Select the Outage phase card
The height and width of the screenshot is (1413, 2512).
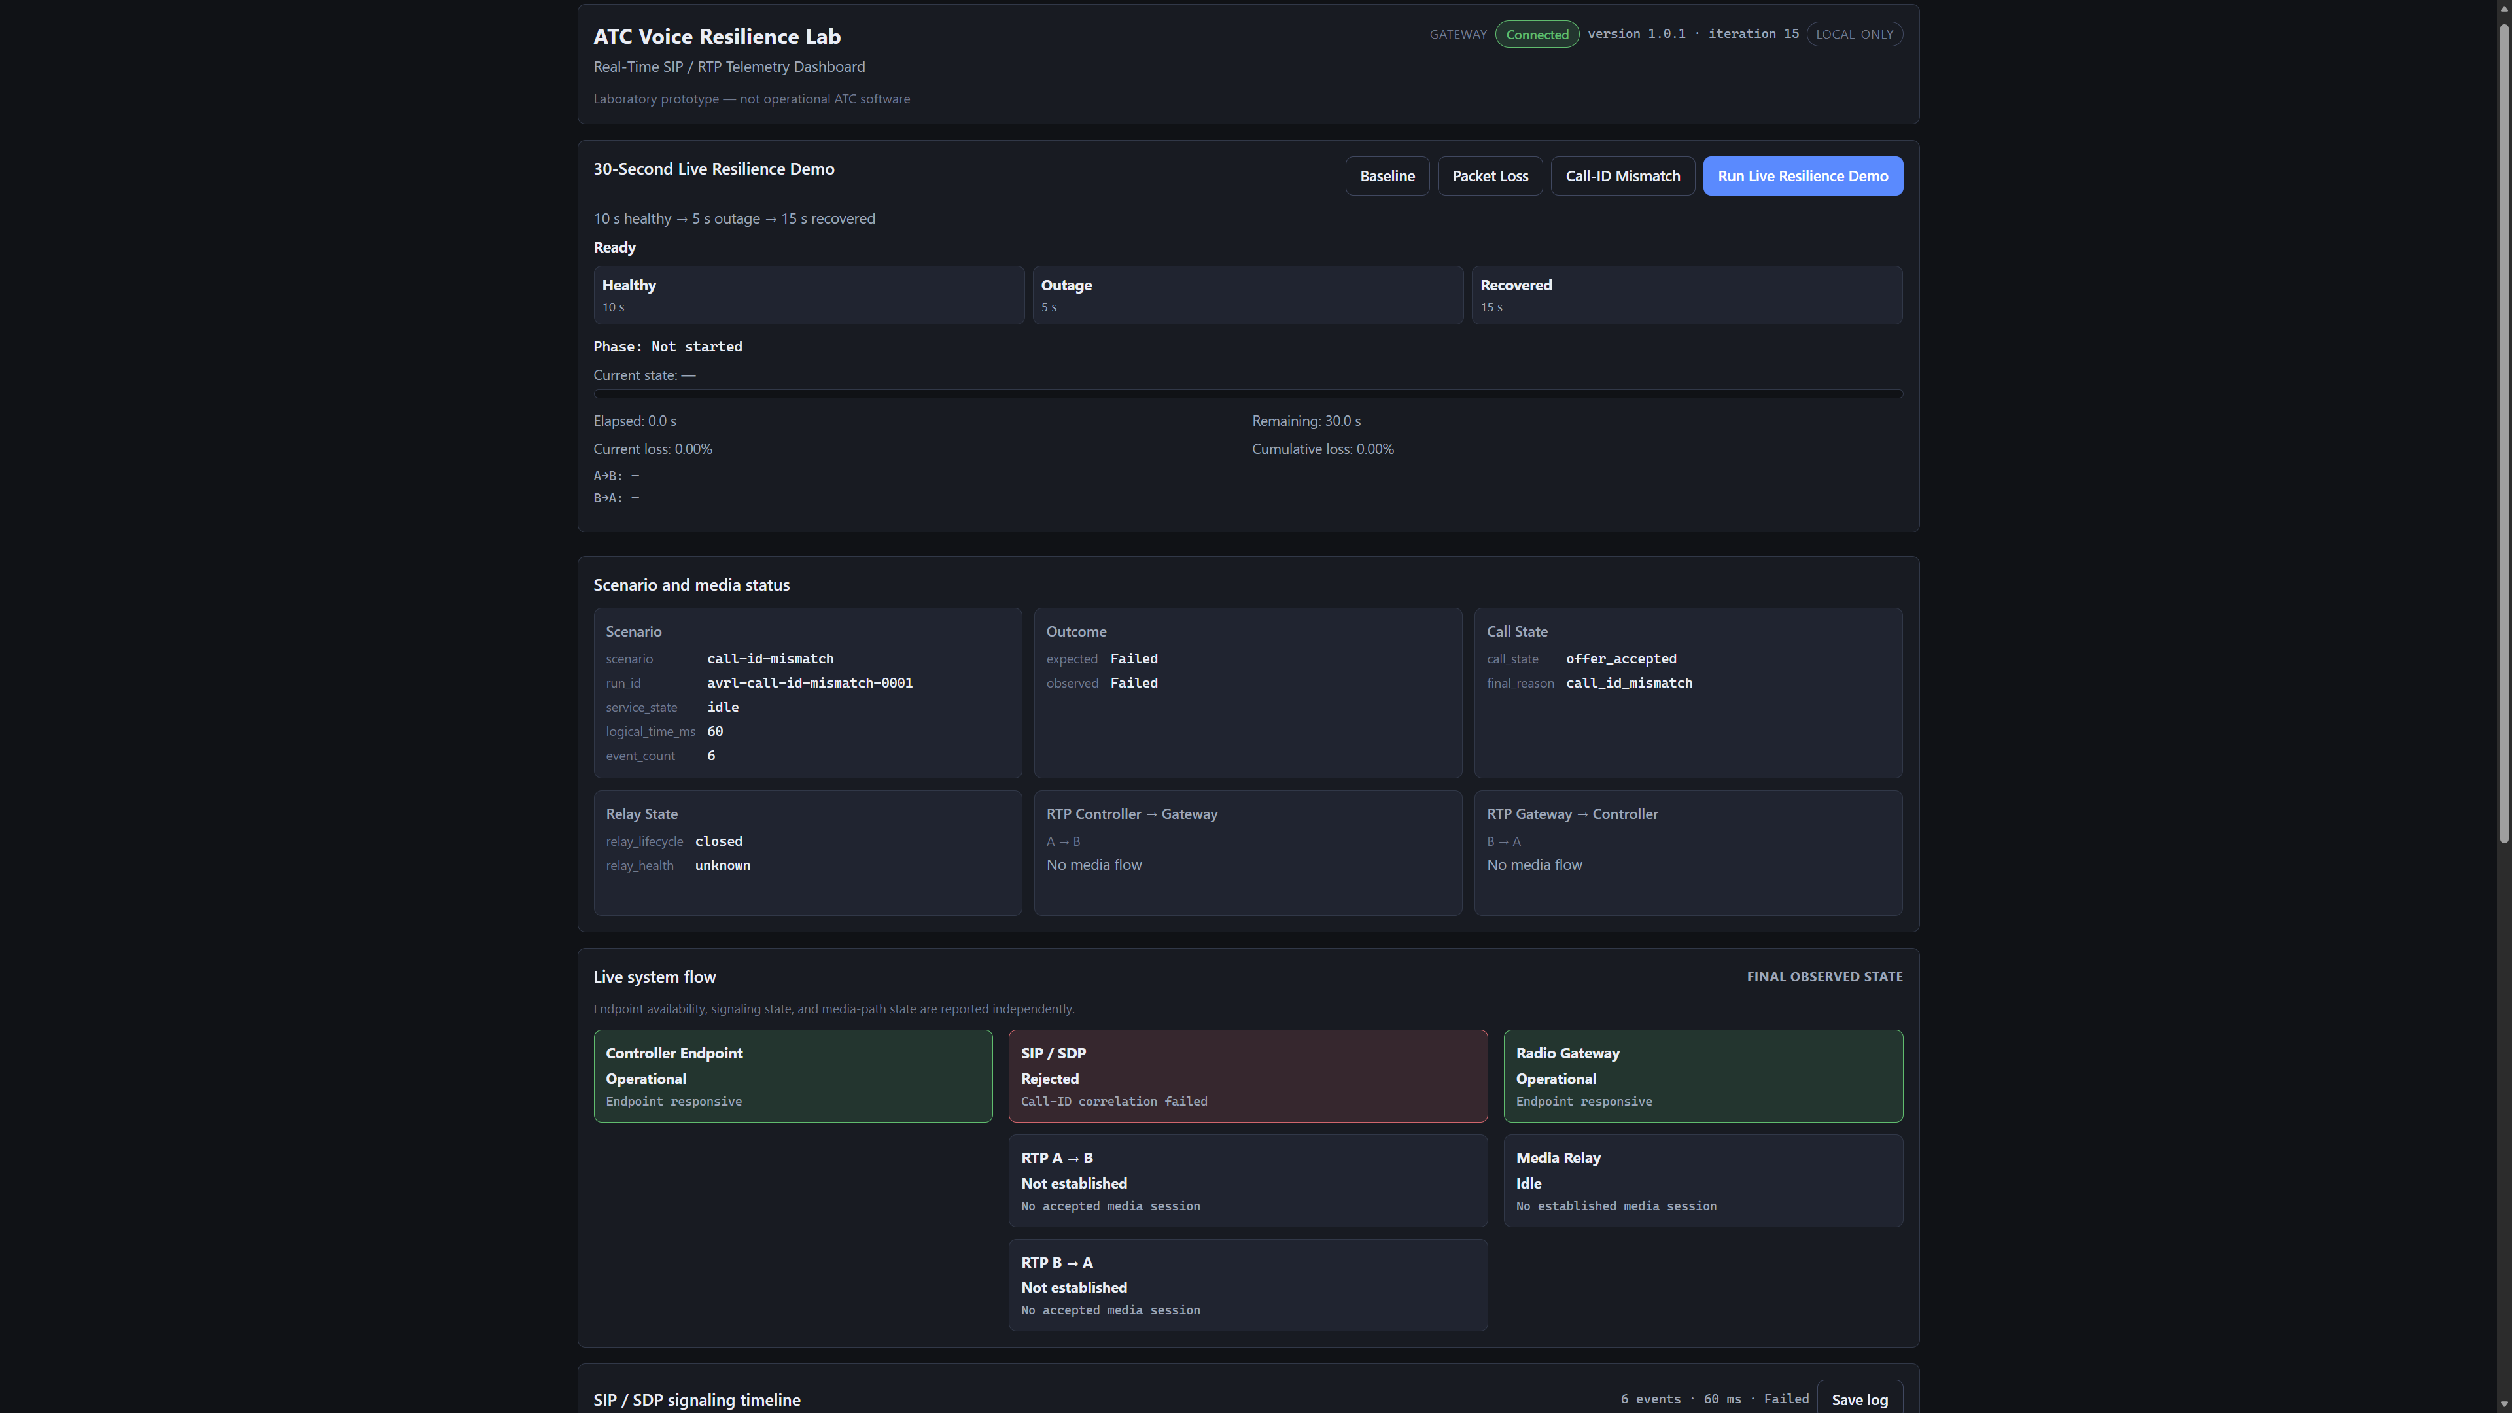coord(1247,296)
